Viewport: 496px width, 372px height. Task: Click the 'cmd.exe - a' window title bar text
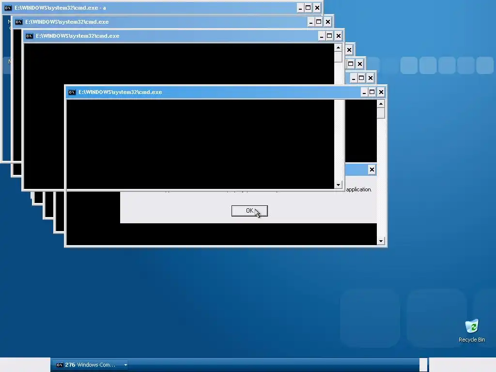(60, 8)
